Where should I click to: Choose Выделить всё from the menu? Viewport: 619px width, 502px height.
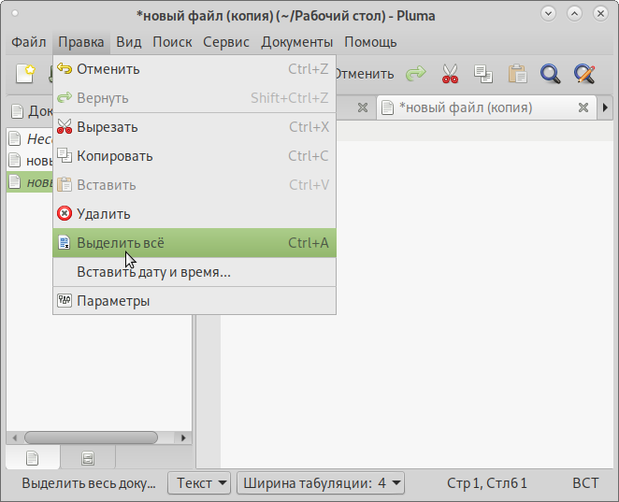coord(121,243)
